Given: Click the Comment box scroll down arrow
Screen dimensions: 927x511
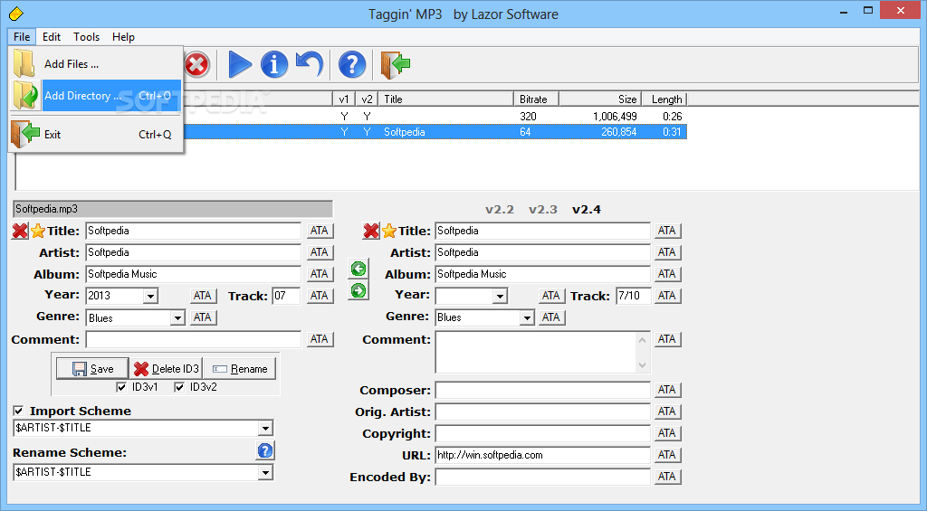Looking at the screenshot, I should pos(643,365).
